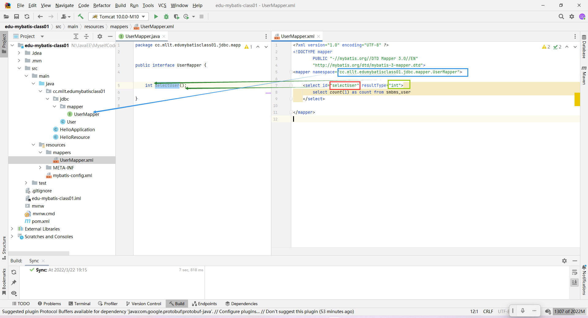Click the rerun sync icon in Build panel
This screenshot has height=318, width=588.
(x=14, y=272)
